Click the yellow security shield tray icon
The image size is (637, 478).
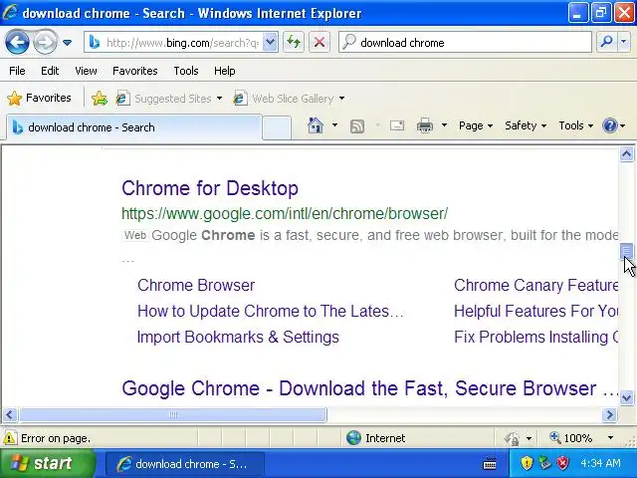tap(527, 462)
